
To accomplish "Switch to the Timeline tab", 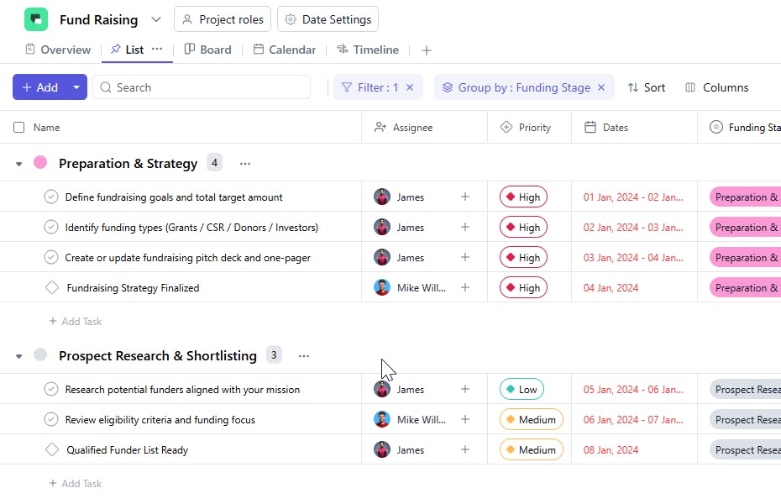I will click(368, 50).
